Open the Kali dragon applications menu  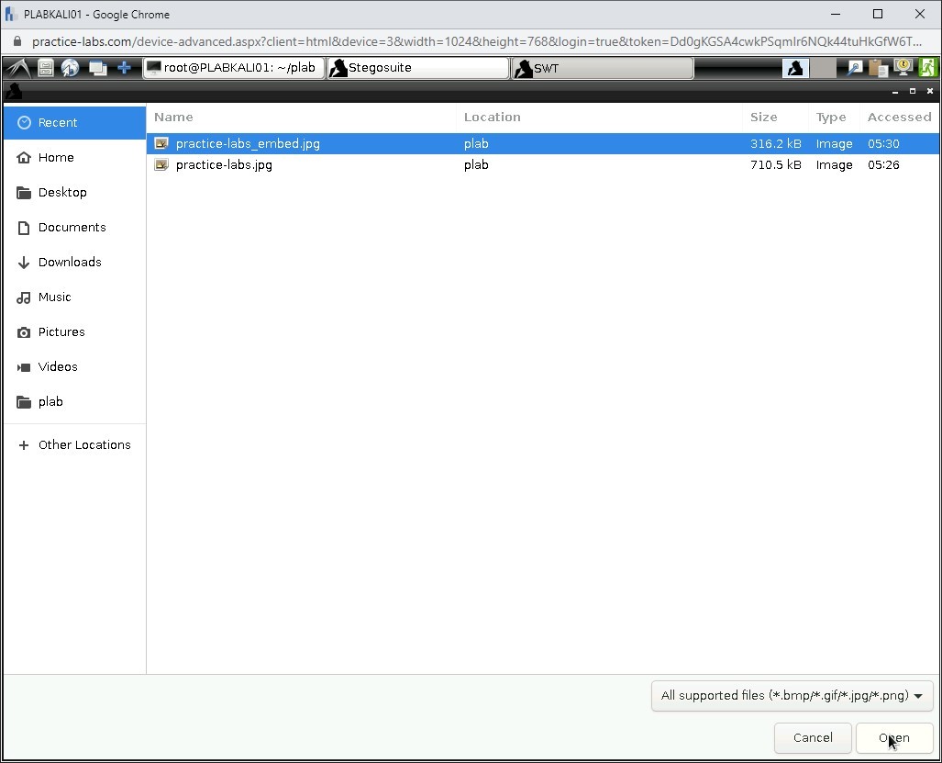click(x=18, y=68)
